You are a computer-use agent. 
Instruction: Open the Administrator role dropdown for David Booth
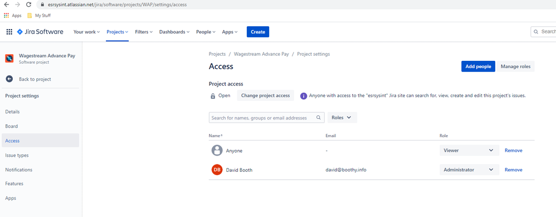click(469, 170)
